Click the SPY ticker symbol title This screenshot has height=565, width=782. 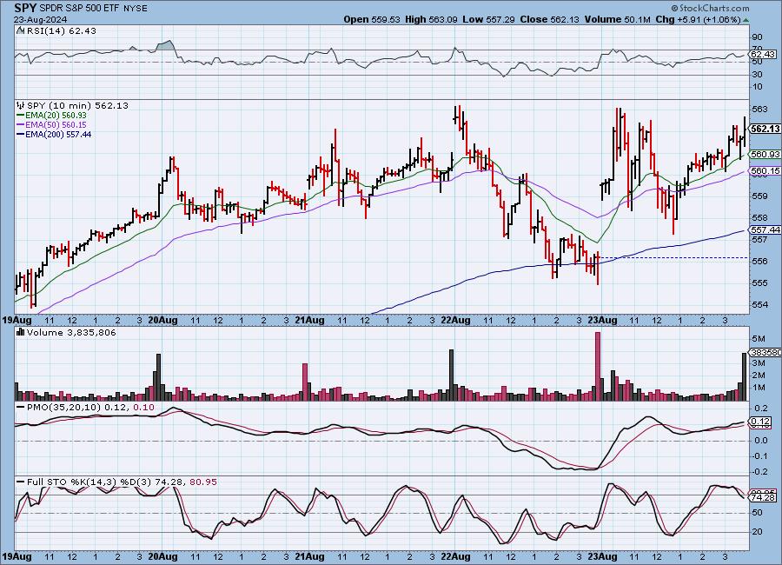click(25, 8)
